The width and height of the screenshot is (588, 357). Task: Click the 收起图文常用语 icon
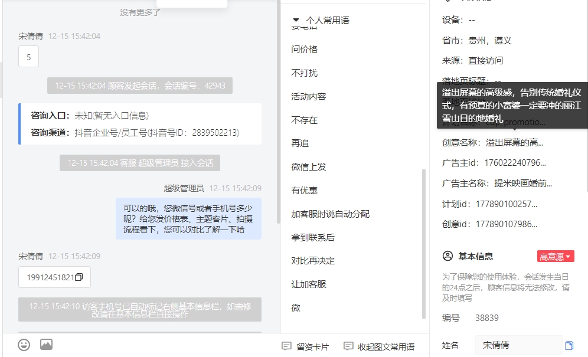tap(348, 346)
